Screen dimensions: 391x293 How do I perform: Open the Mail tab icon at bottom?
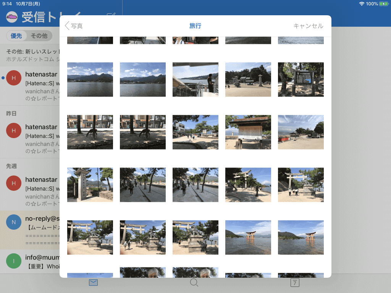[x=93, y=282]
